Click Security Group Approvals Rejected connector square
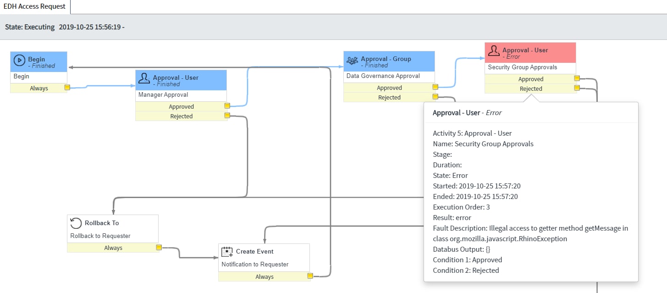The width and height of the screenshot is (667, 293). click(576, 88)
